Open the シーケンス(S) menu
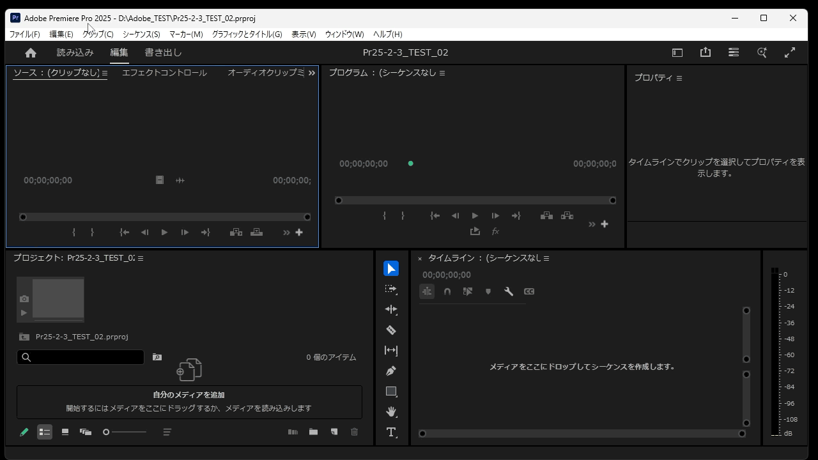 click(141, 34)
